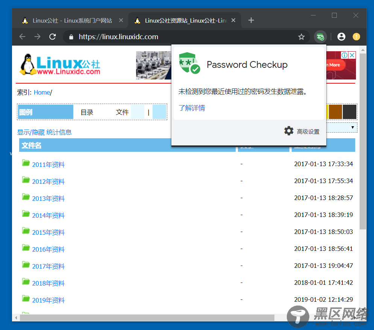Image resolution: width=374 pixels, height=330 pixels.
Task: Click the scroll up arrow on vertical scrollbar
Action: (363, 50)
